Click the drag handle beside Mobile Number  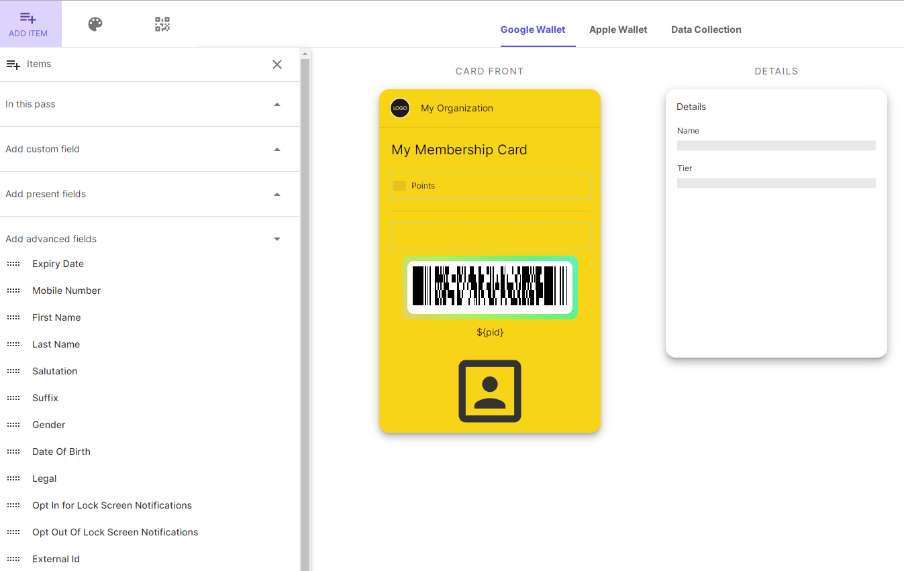tap(13, 291)
